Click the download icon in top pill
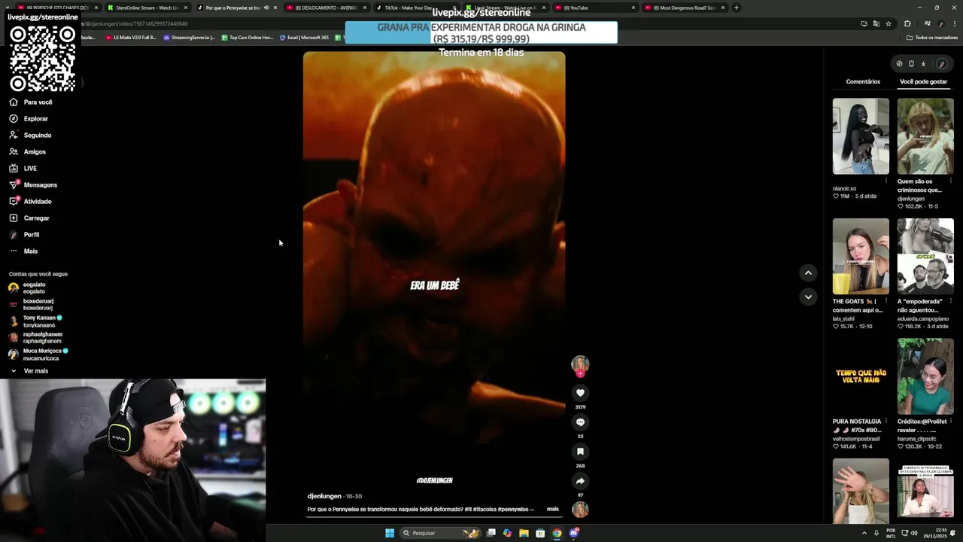Screen dimensions: 963x542 point(923,64)
